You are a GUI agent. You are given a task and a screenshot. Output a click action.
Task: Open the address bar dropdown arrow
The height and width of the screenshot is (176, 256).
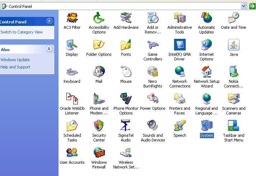[243, 6]
